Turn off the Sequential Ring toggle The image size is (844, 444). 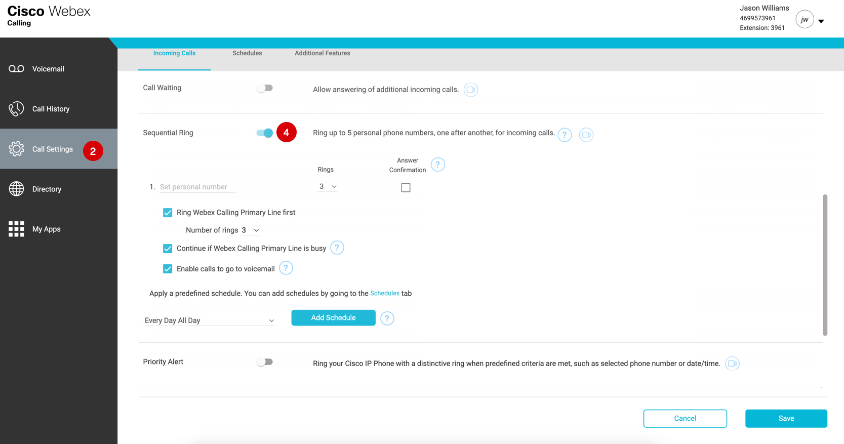[264, 133]
